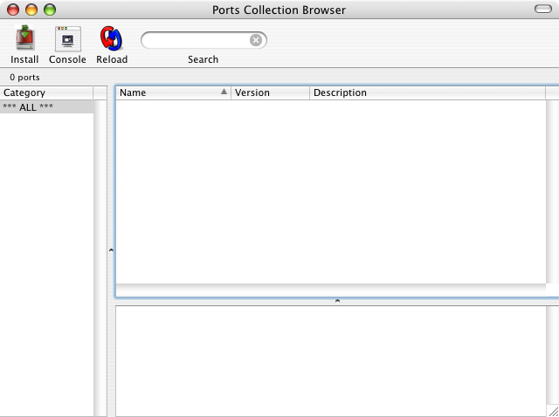The height and width of the screenshot is (417, 559).
Task: Click the Install port toolbar icon
Action: 24,38
